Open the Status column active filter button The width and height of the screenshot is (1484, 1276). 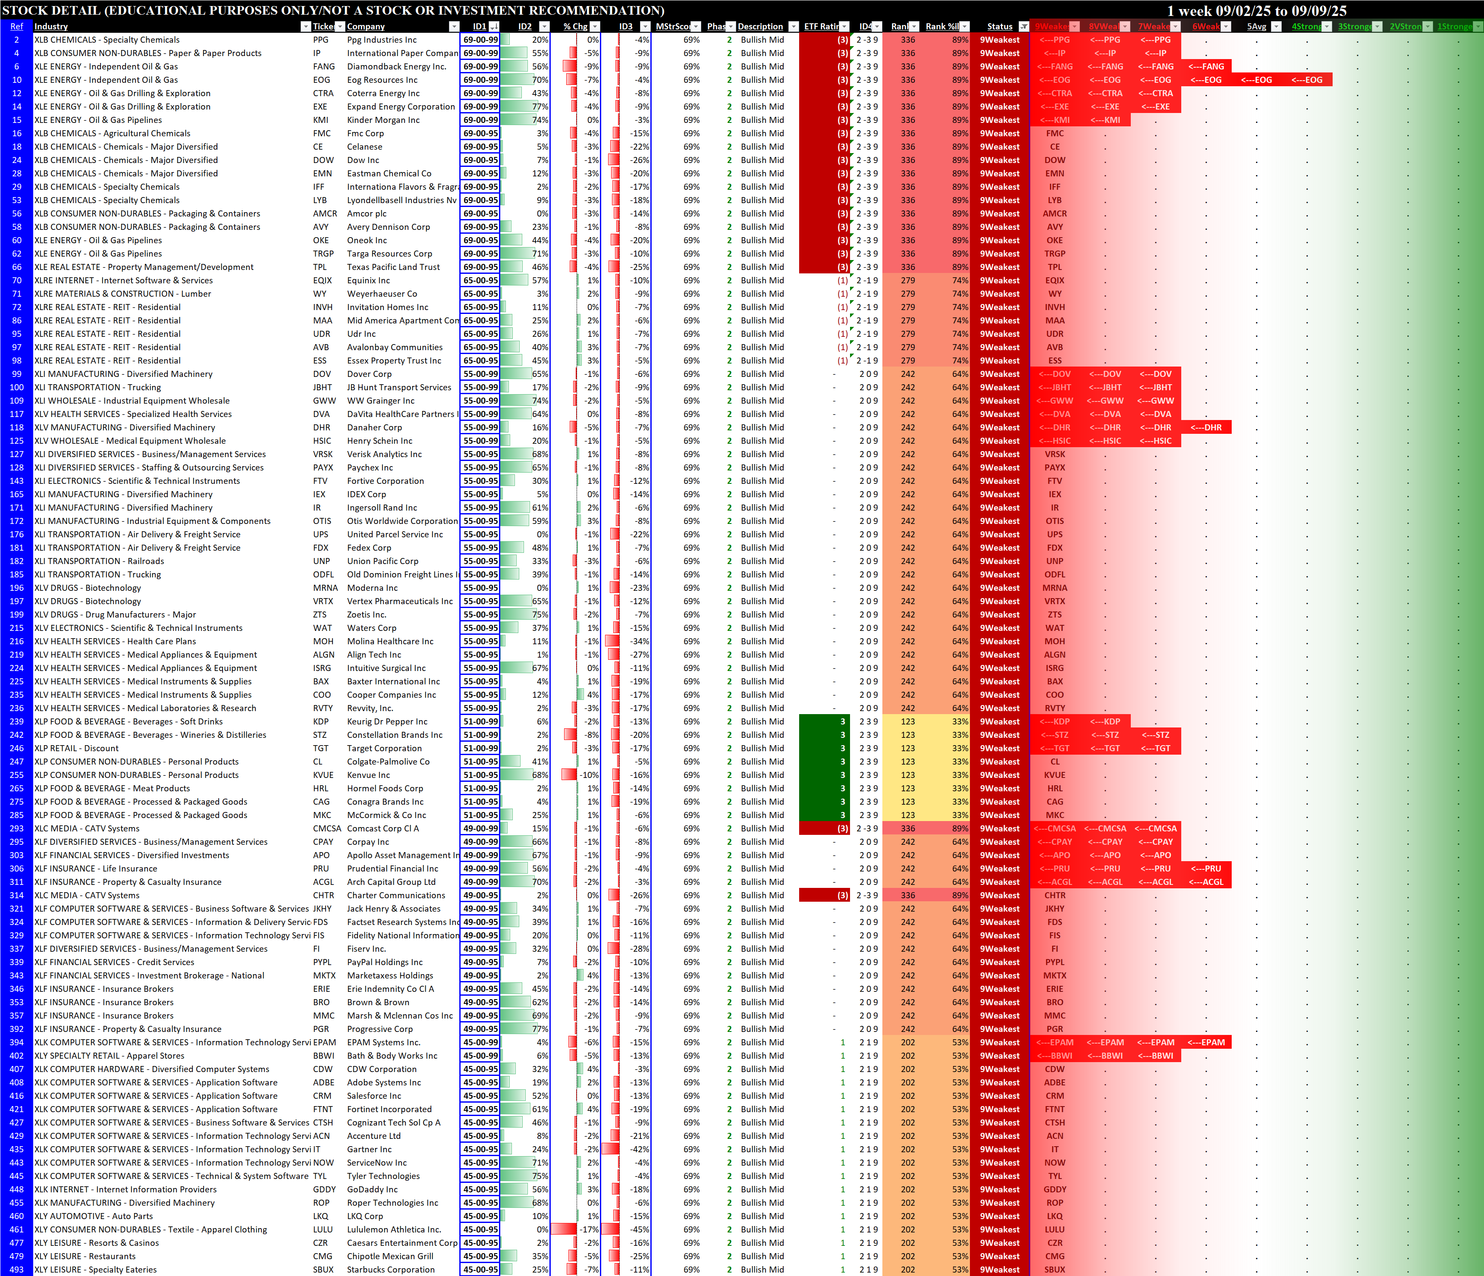(1023, 26)
